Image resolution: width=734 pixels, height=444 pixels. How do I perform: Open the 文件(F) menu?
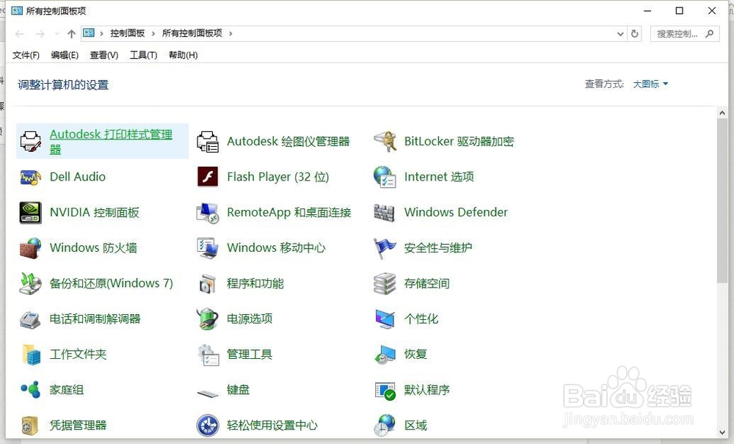(26, 55)
